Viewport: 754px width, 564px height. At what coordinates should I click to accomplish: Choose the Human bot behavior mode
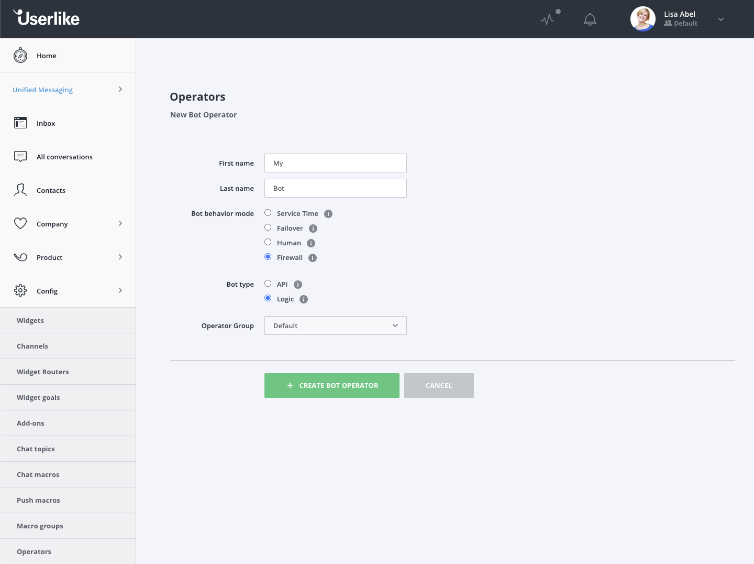tap(268, 242)
